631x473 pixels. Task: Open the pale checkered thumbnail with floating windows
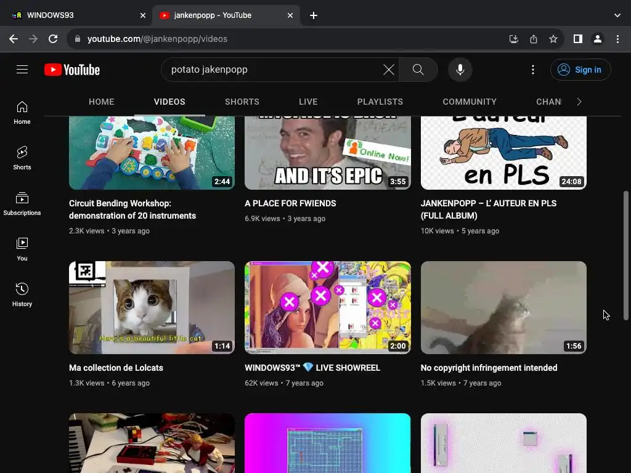coord(503,443)
